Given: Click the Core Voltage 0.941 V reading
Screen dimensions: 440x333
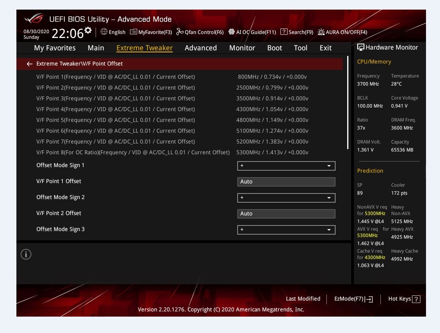Looking at the screenshot, I should click(x=399, y=106).
